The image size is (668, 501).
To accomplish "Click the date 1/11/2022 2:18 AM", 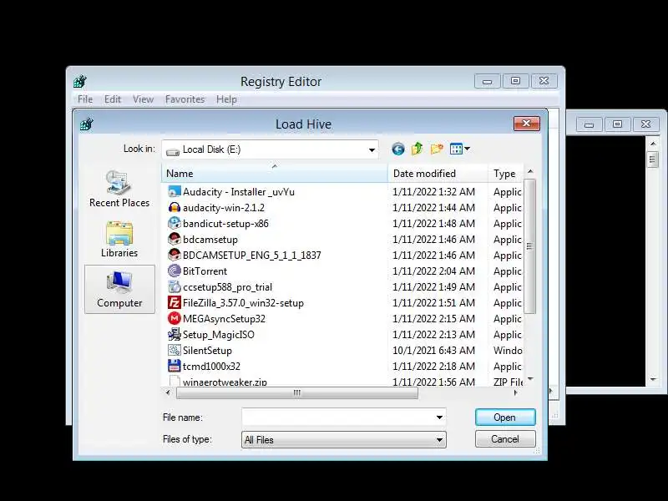I will click(433, 366).
